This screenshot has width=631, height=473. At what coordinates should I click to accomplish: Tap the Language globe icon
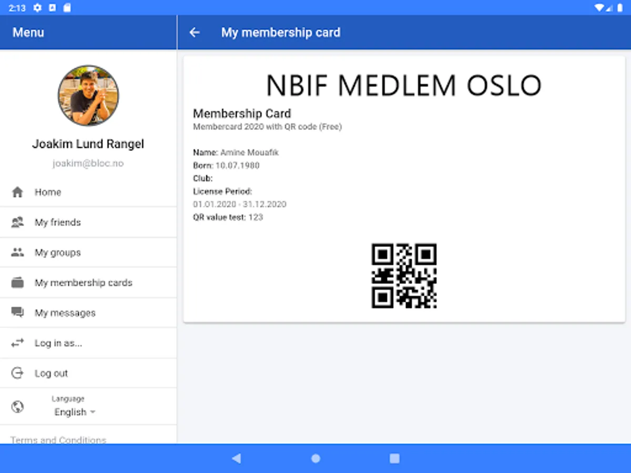pos(17,407)
